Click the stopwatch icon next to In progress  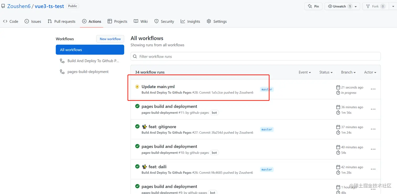pyautogui.click(x=338, y=93)
